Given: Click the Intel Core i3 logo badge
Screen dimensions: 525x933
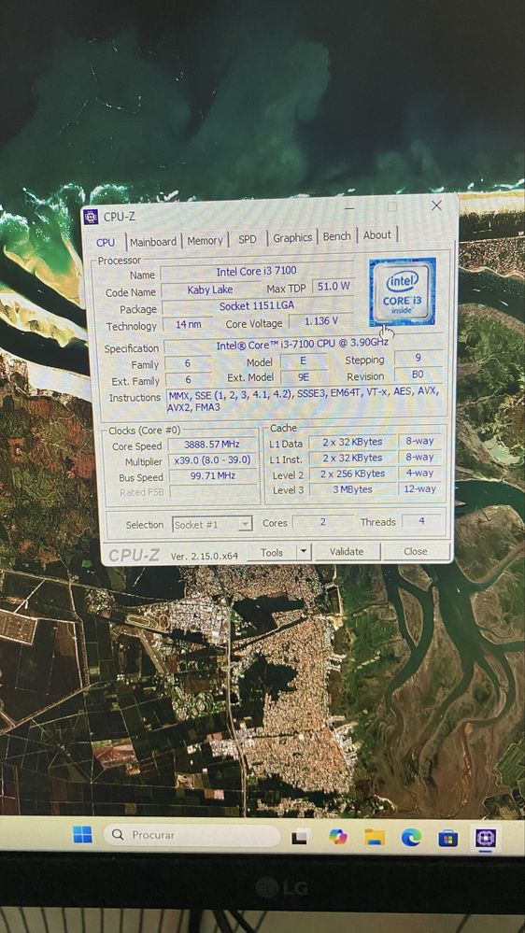Looking at the screenshot, I should click(403, 291).
